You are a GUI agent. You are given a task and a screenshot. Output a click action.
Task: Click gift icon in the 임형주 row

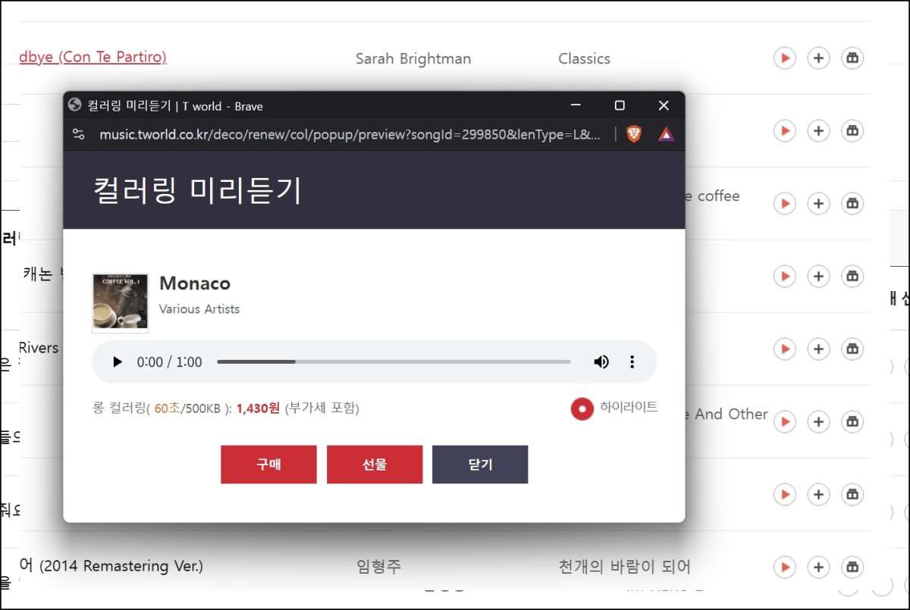[x=852, y=567]
